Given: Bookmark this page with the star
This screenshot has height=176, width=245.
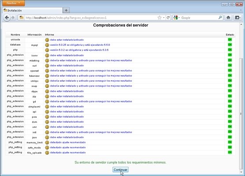Looking at the screenshot, I should pyautogui.click(x=159, y=18).
